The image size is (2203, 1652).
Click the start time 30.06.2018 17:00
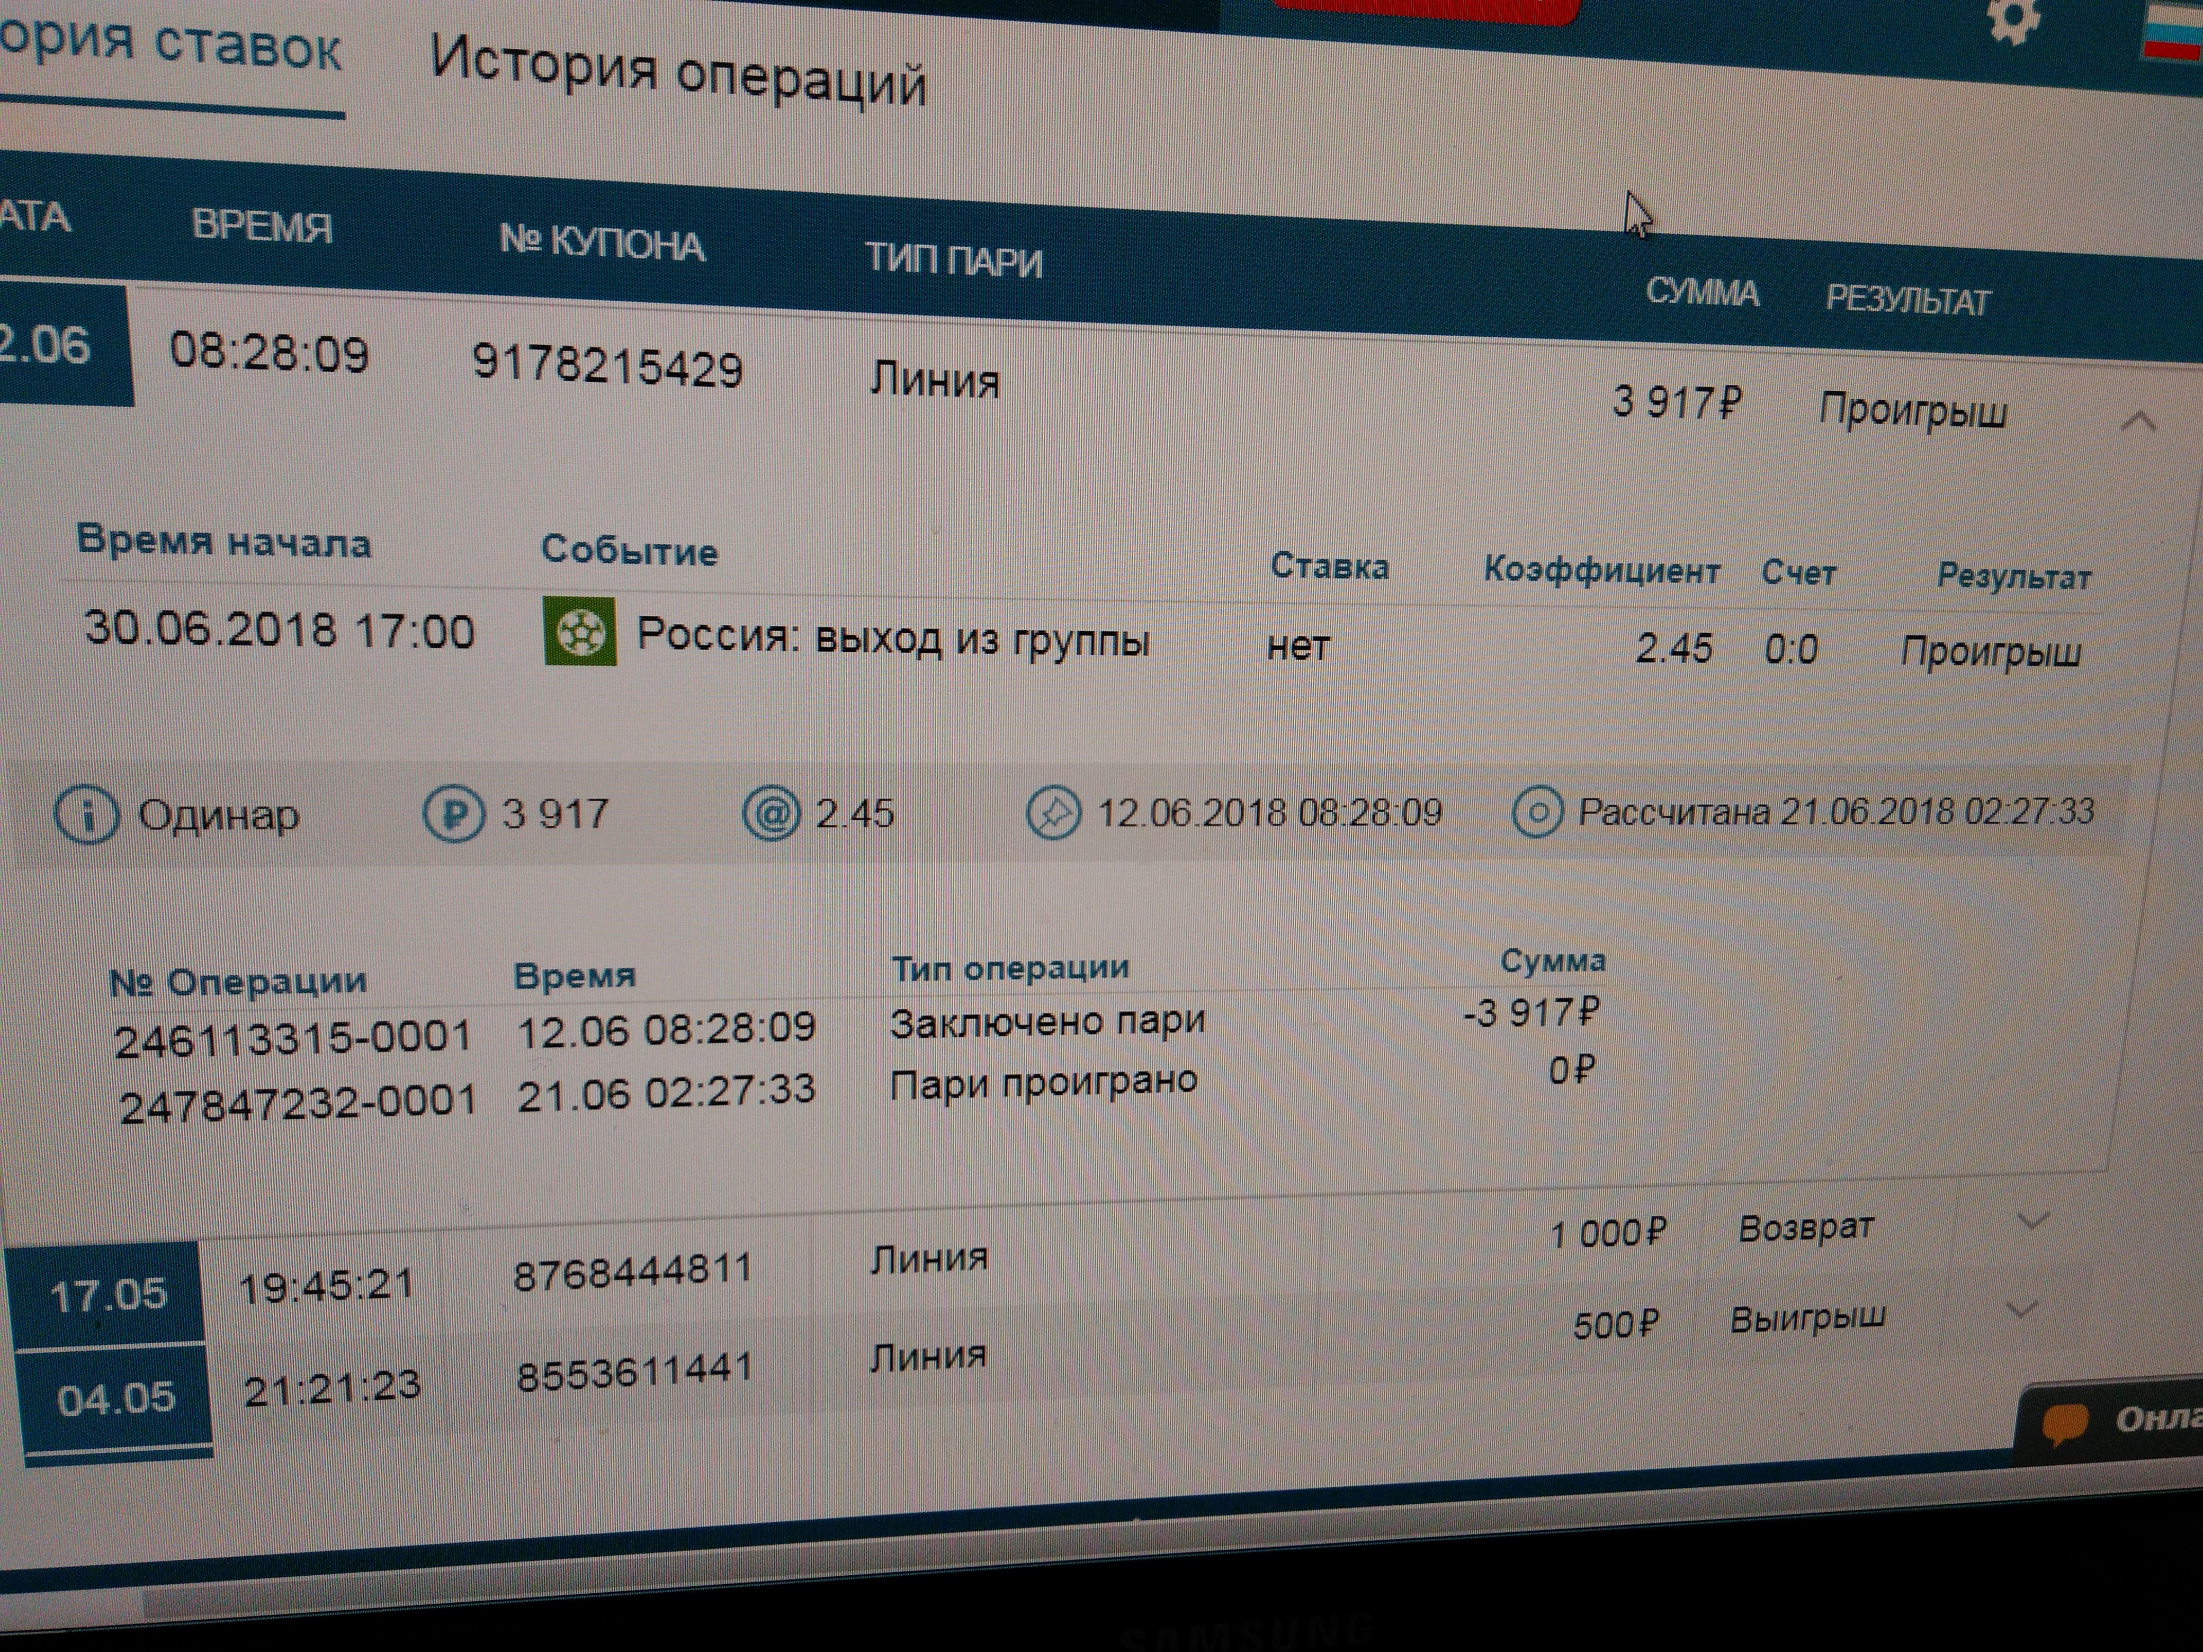pyautogui.click(x=279, y=630)
